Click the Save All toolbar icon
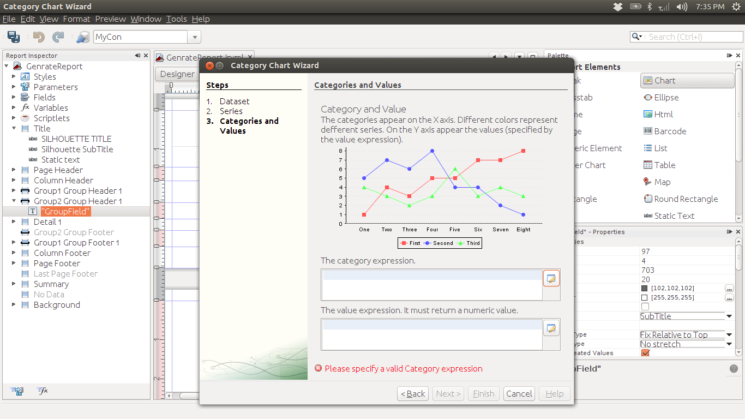Image resolution: width=745 pixels, height=419 pixels. 12,37
